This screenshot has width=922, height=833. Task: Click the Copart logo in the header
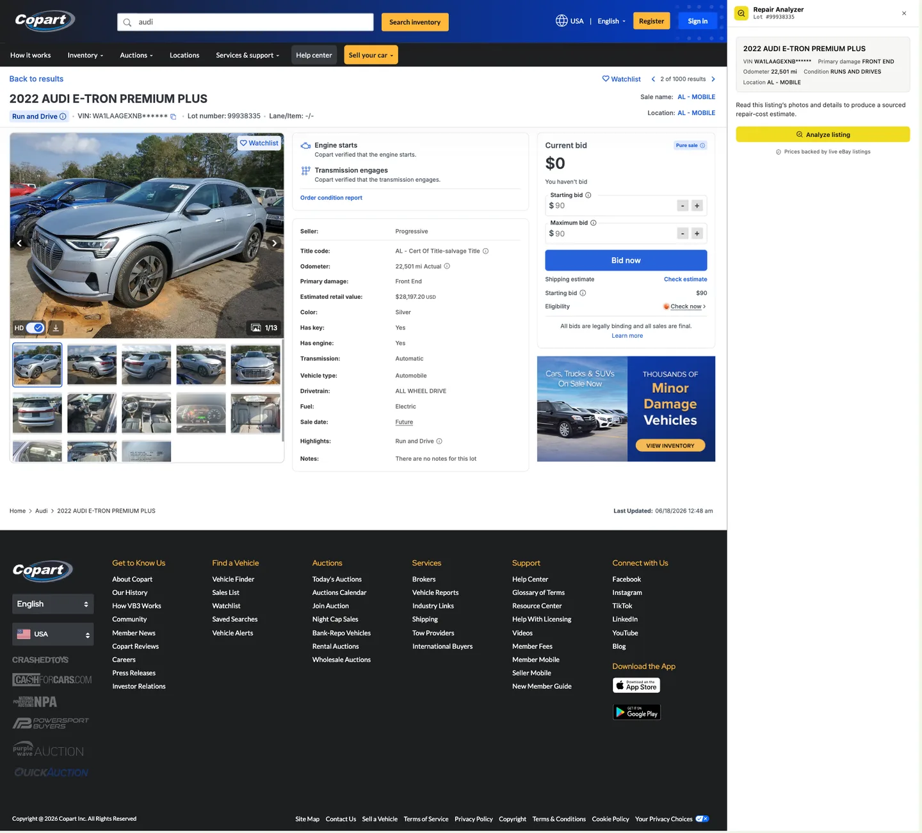click(45, 20)
